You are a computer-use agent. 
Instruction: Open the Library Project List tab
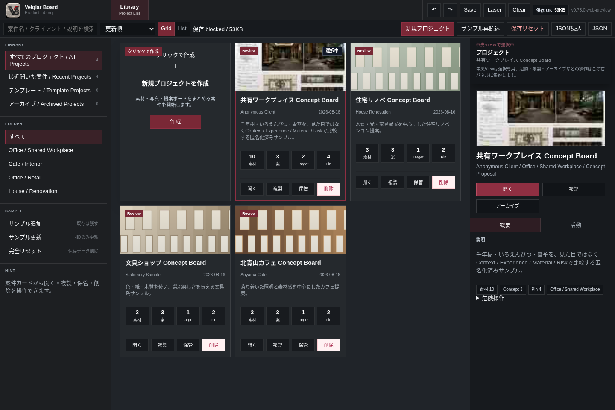[129, 10]
